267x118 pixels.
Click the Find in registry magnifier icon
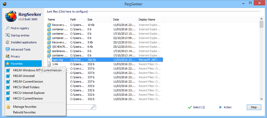[x=8, y=28]
